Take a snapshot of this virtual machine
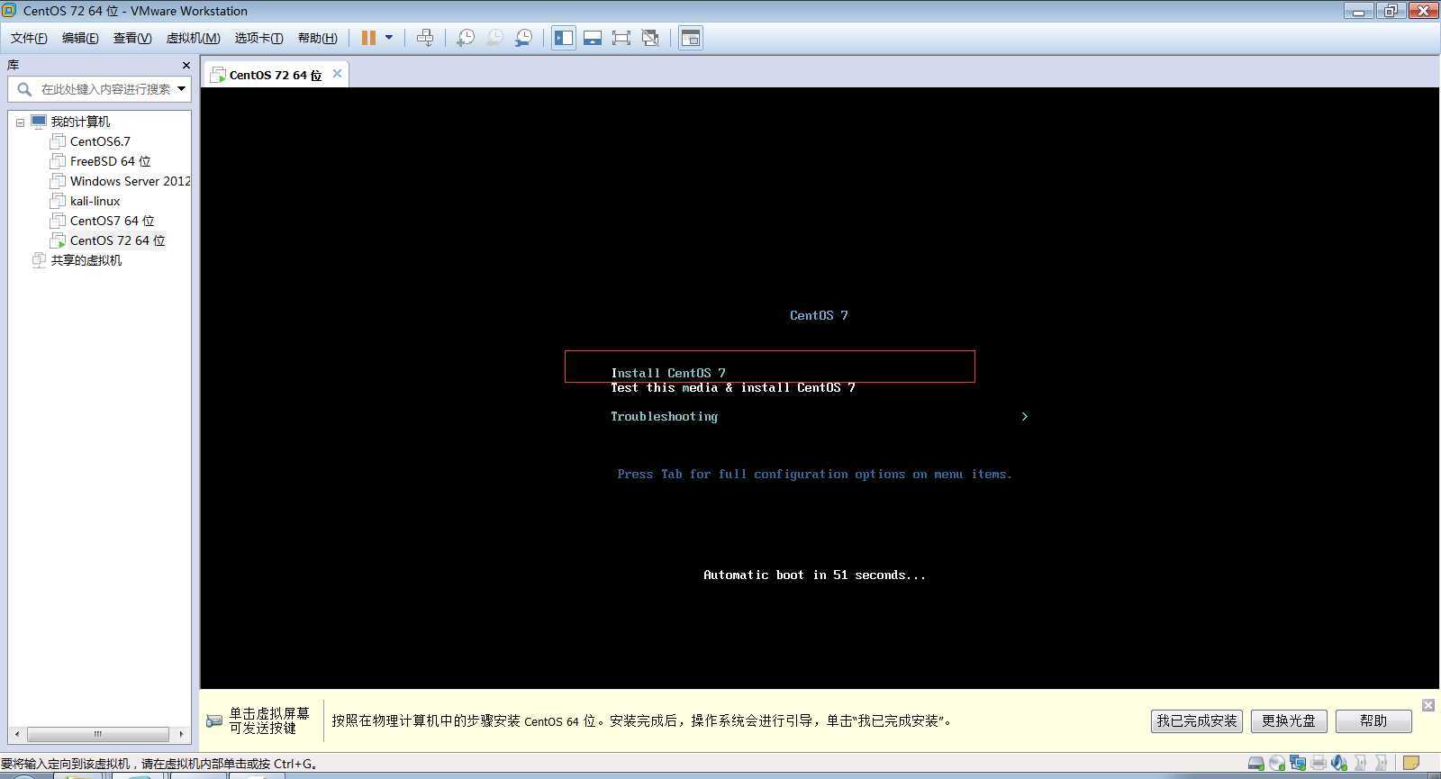This screenshot has height=779, width=1441. tap(466, 38)
